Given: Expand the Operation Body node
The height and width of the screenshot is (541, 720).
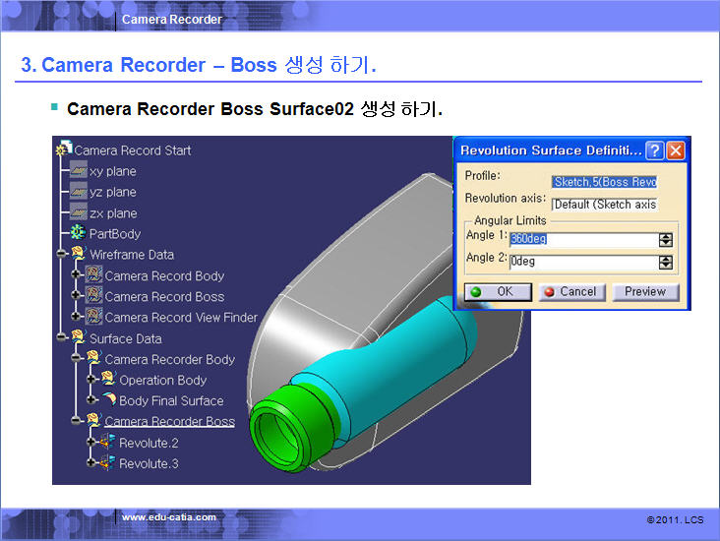Looking at the screenshot, I should [x=91, y=380].
